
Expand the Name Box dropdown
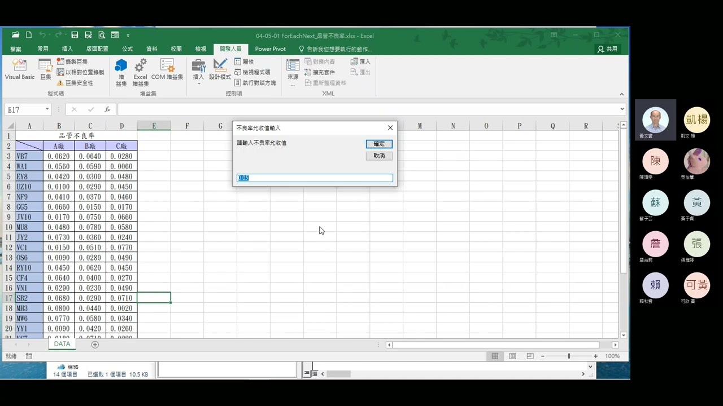tap(46, 109)
